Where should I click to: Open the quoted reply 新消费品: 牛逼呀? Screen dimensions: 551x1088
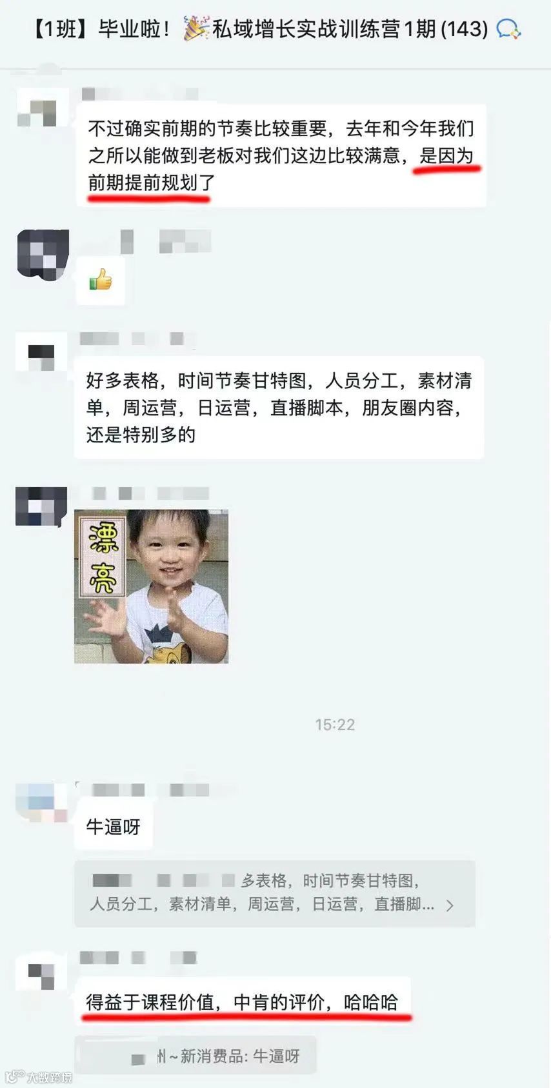(x=195, y=1056)
